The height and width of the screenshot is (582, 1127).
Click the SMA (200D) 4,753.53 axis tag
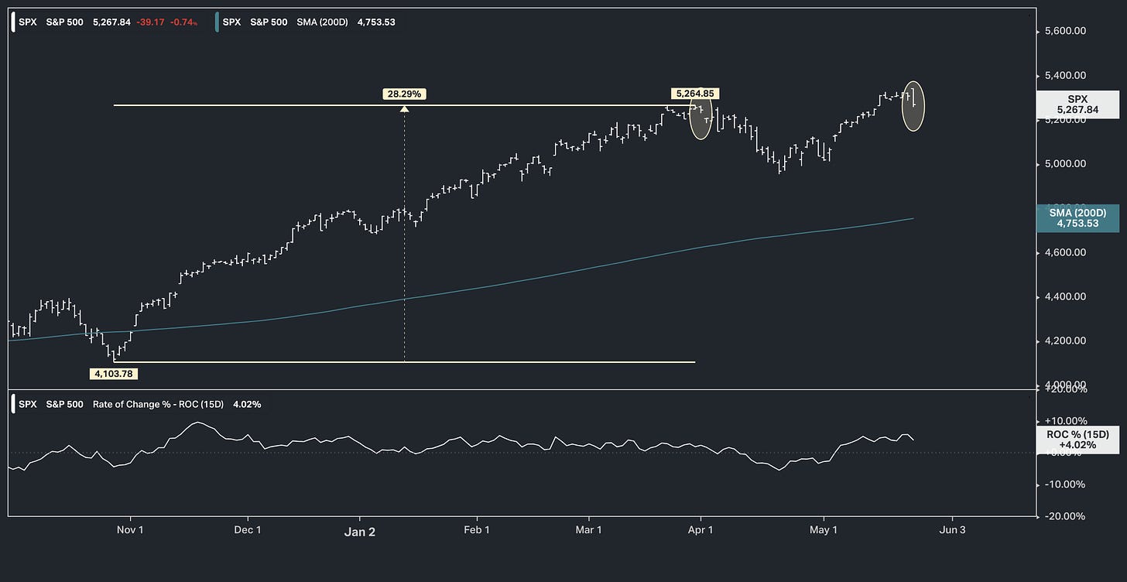pyautogui.click(x=1077, y=218)
